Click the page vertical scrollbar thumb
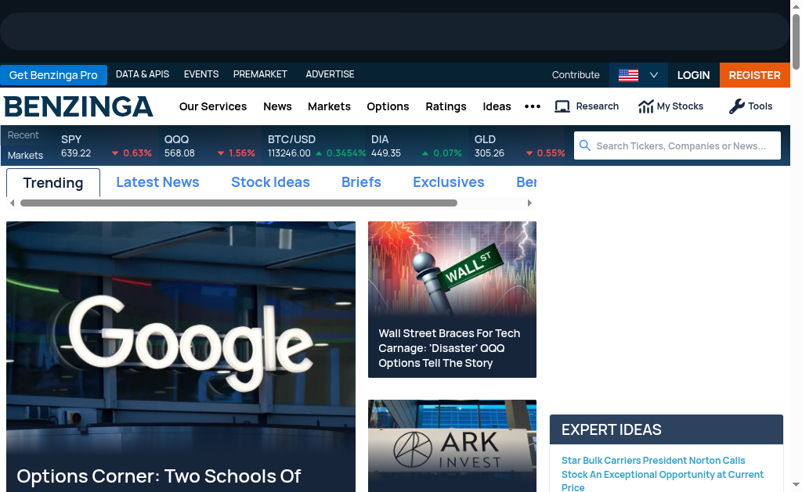Image resolution: width=802 pixels, height=492 pixels. pyautogui.click(x=796, y=42)
